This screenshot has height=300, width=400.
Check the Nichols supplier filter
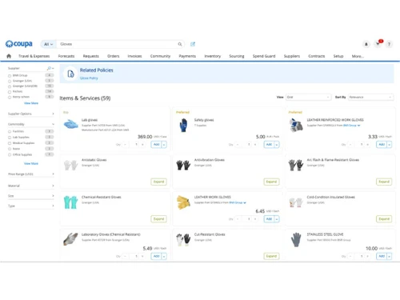coord(10,92)
